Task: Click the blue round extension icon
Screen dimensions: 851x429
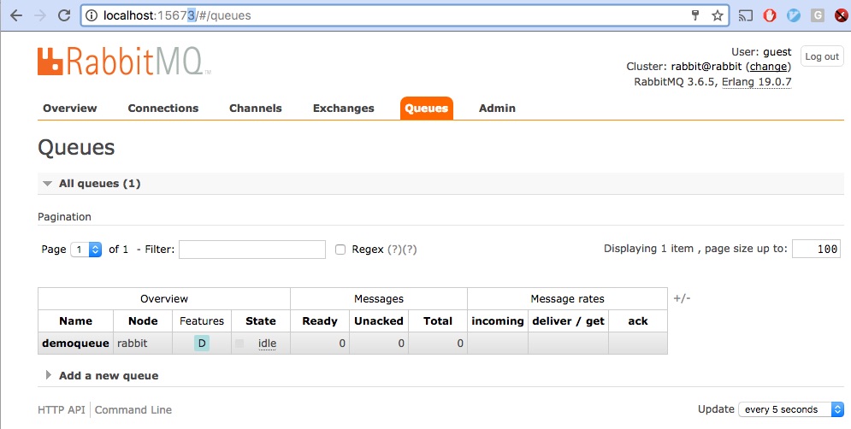Action: (794, 15)
